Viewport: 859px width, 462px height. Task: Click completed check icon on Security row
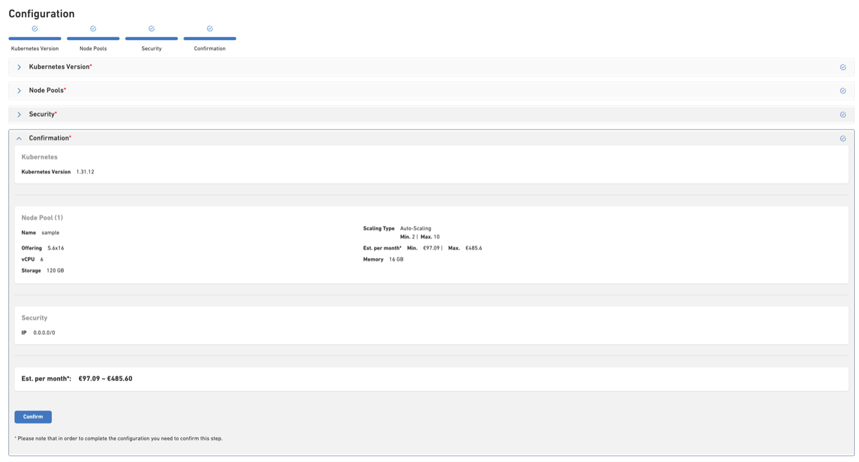click(x=843, y=115)
